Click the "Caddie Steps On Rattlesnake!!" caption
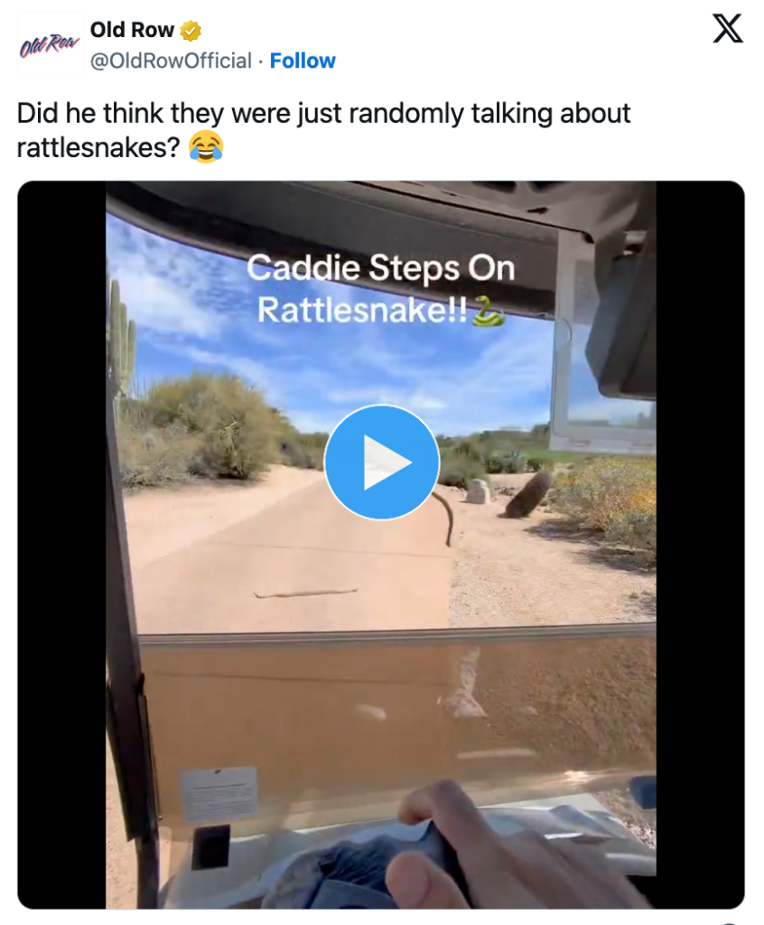 pos(380,288)
